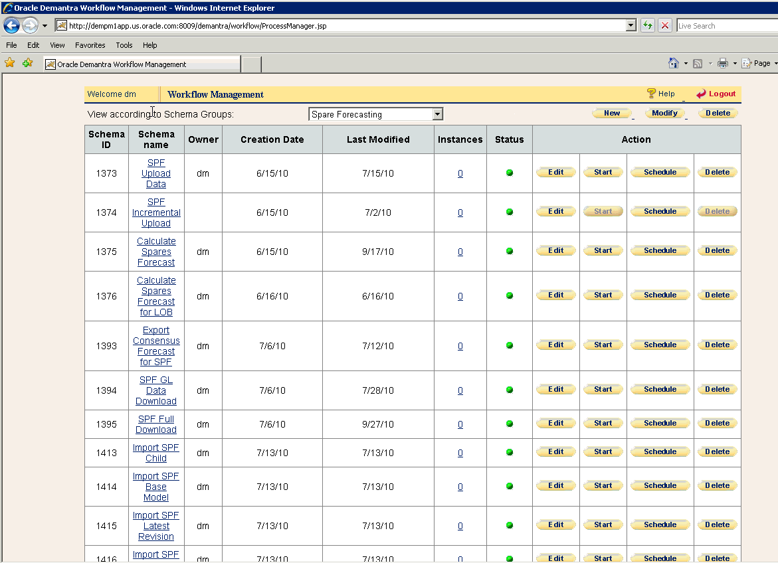Click the status indicator for schema 1393
The width and height of the screenshot is (778, 563).
pyautogui.click(x=510, y=345)
